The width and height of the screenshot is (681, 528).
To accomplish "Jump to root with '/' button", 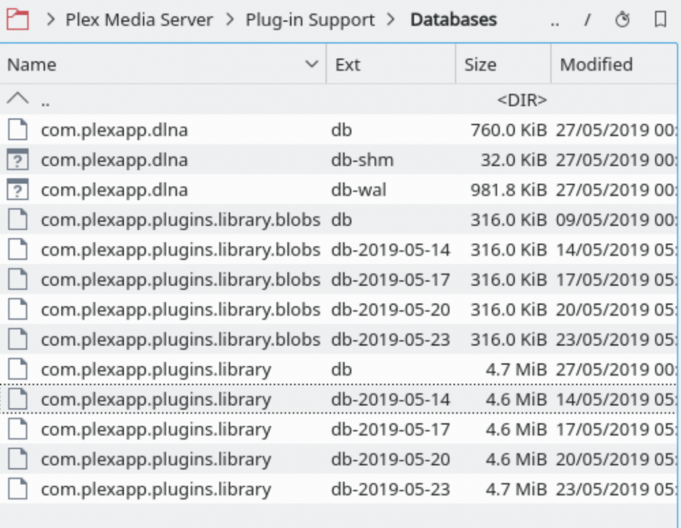I will pyautogui.click(x=587, y=20).
